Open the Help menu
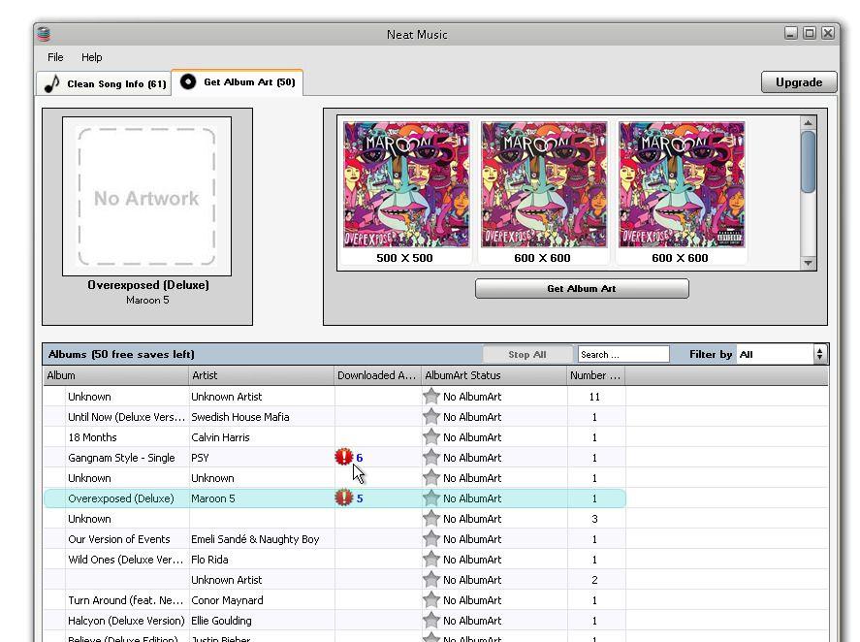The width and height of the screenshot is (860, 642). coord(91,57)
